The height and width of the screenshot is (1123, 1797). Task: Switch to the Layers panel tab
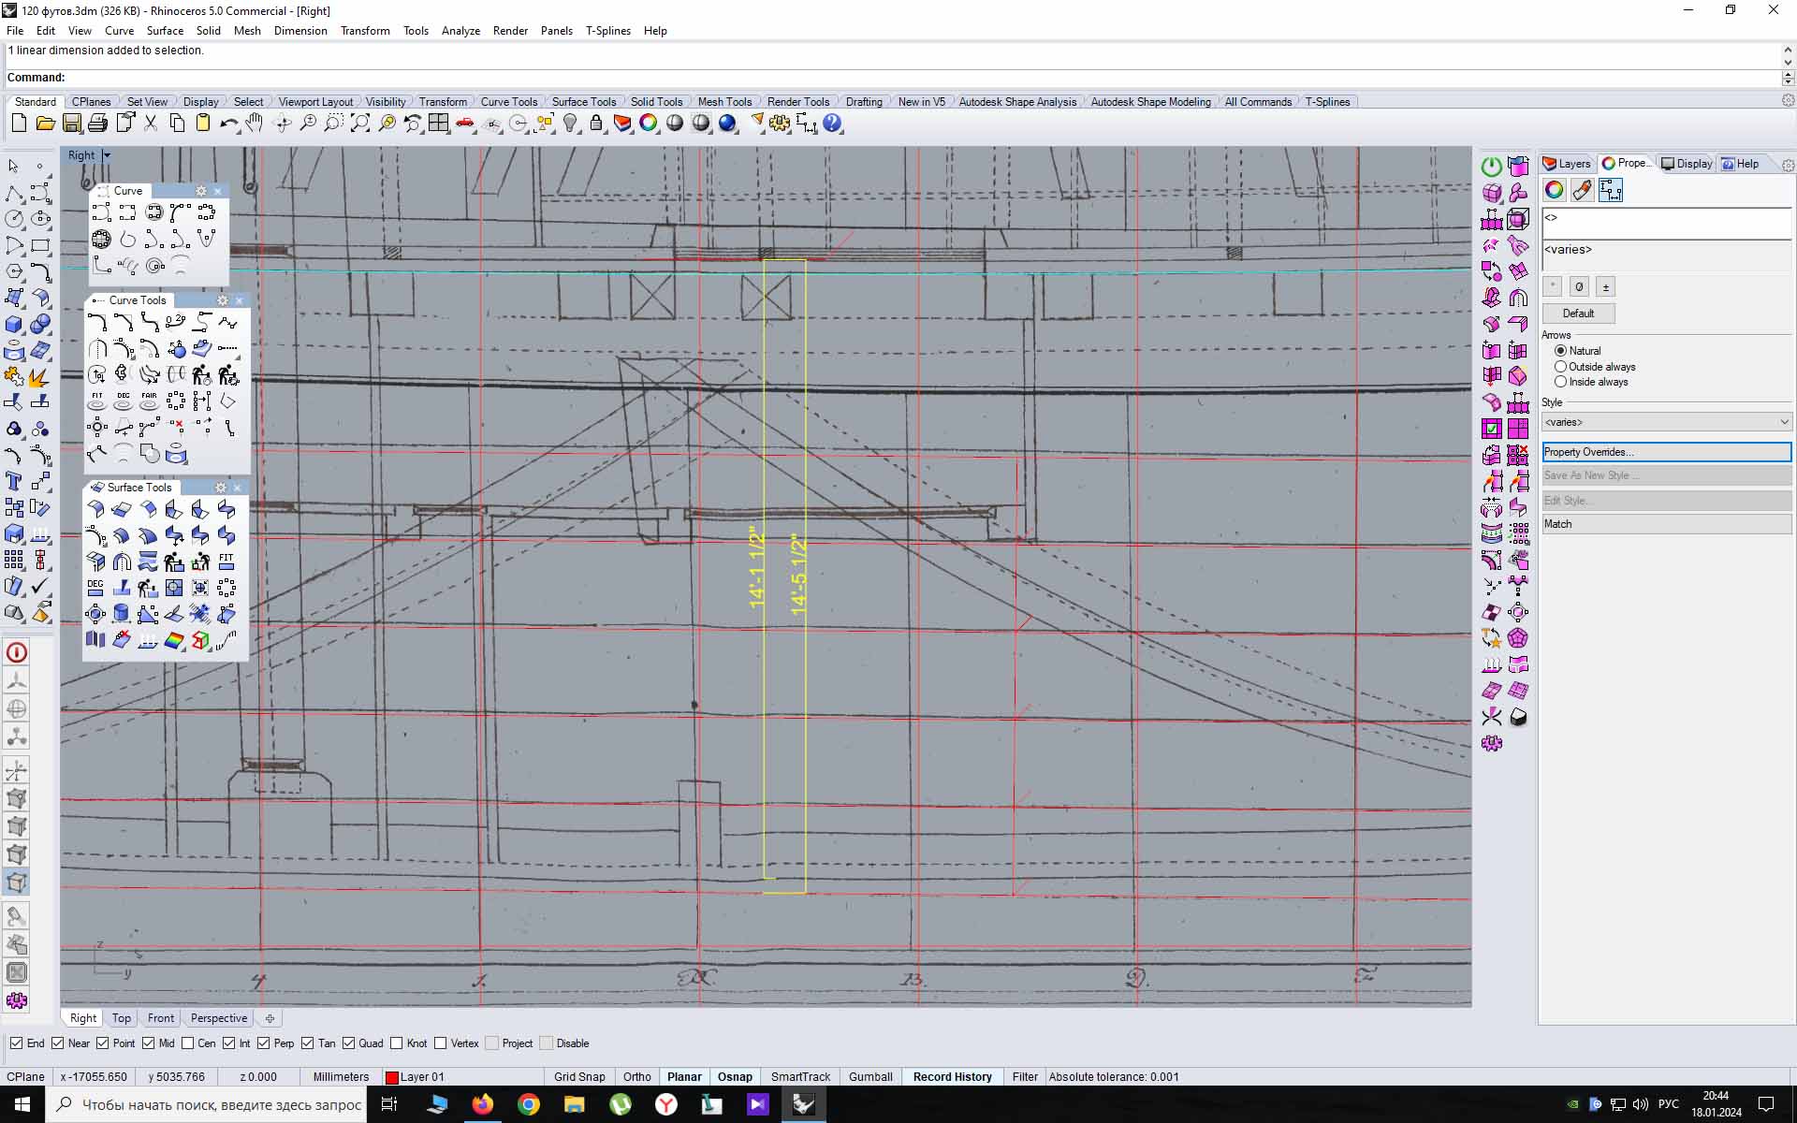coord(1568,164)
